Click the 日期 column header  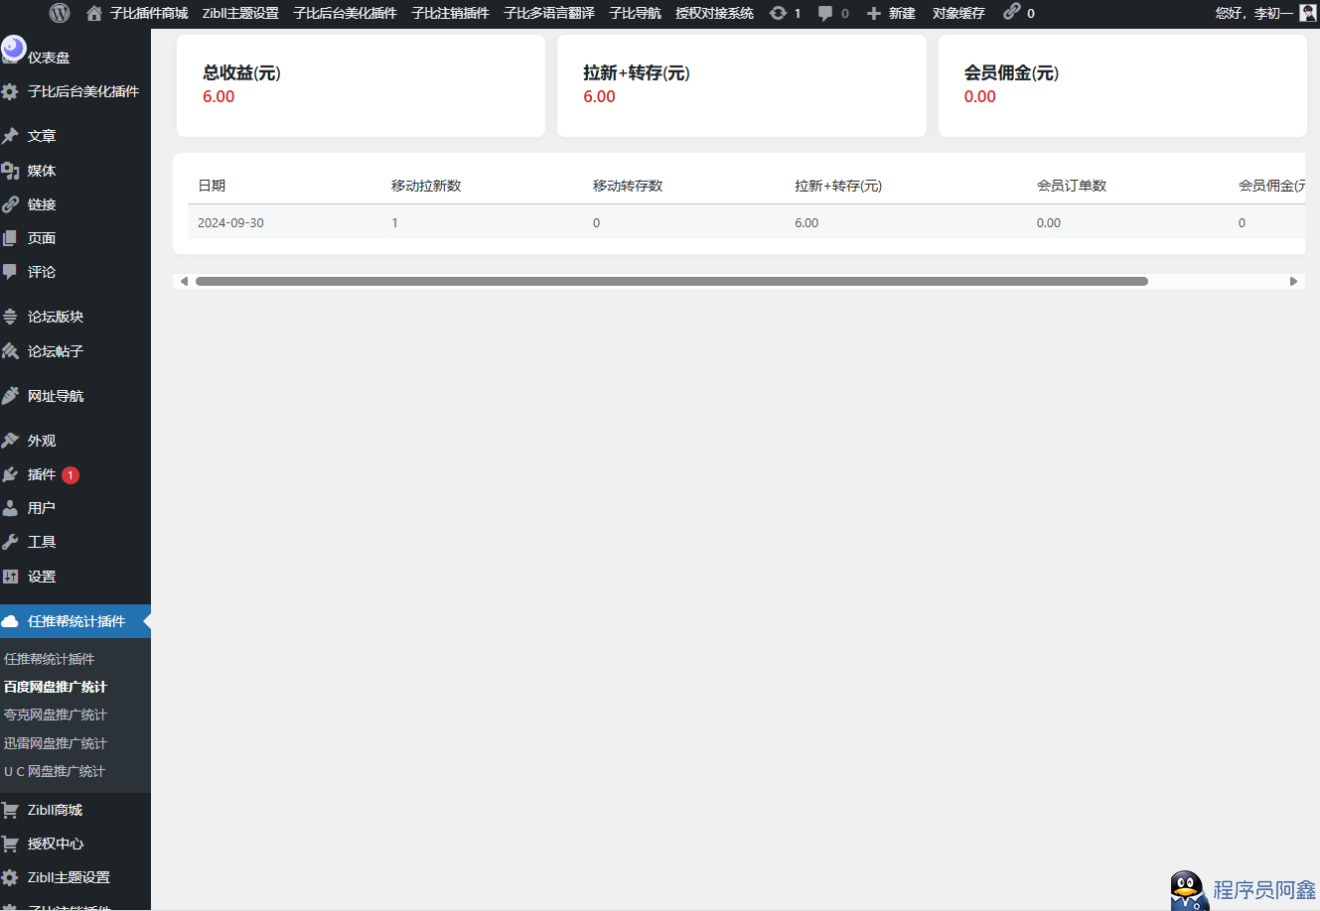click(x=212, y=186)
